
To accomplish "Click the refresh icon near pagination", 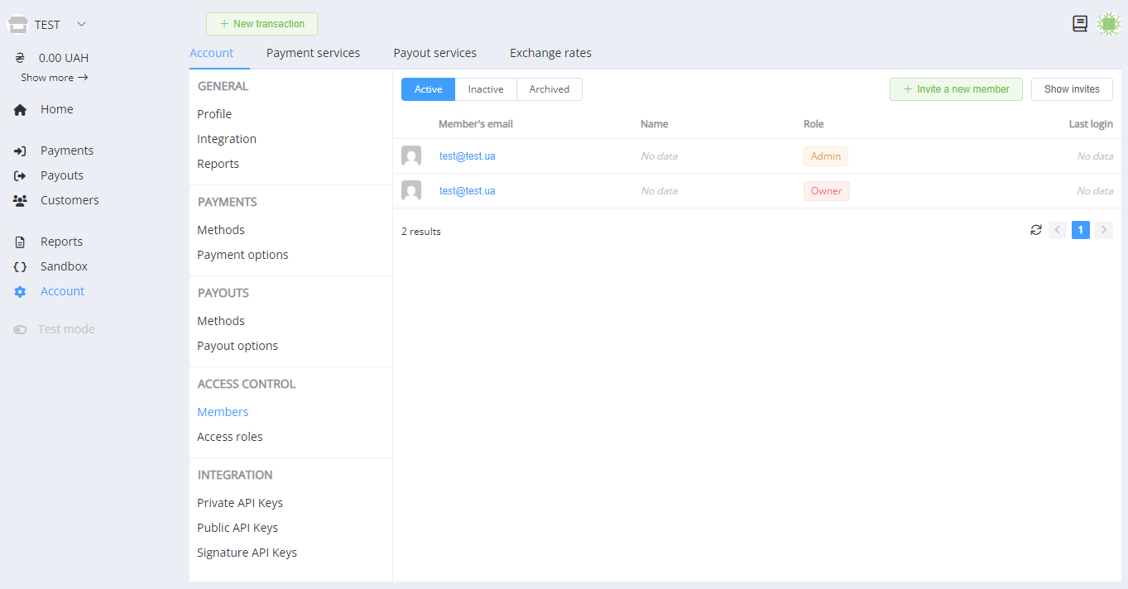I will 1035,230.
